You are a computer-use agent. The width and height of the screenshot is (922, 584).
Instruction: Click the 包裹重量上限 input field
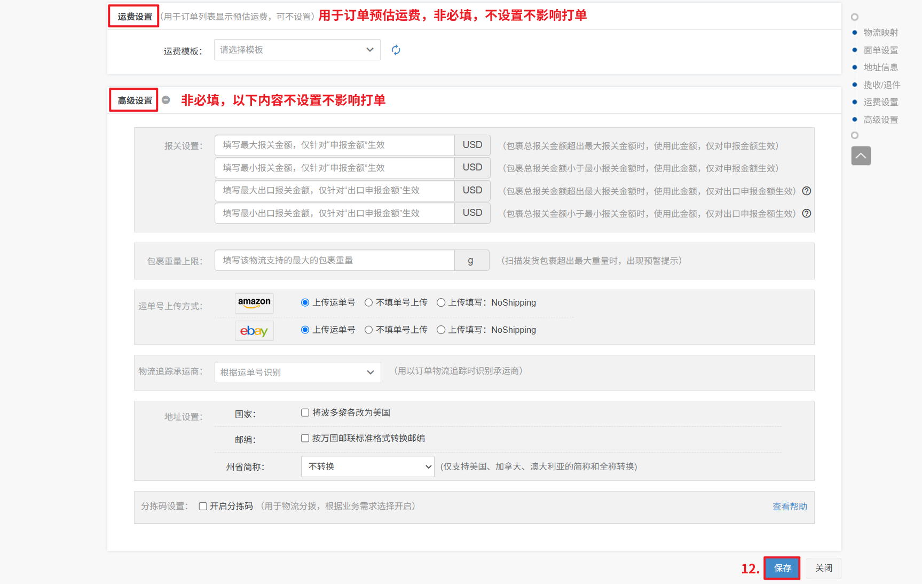(x=334, y=260)
